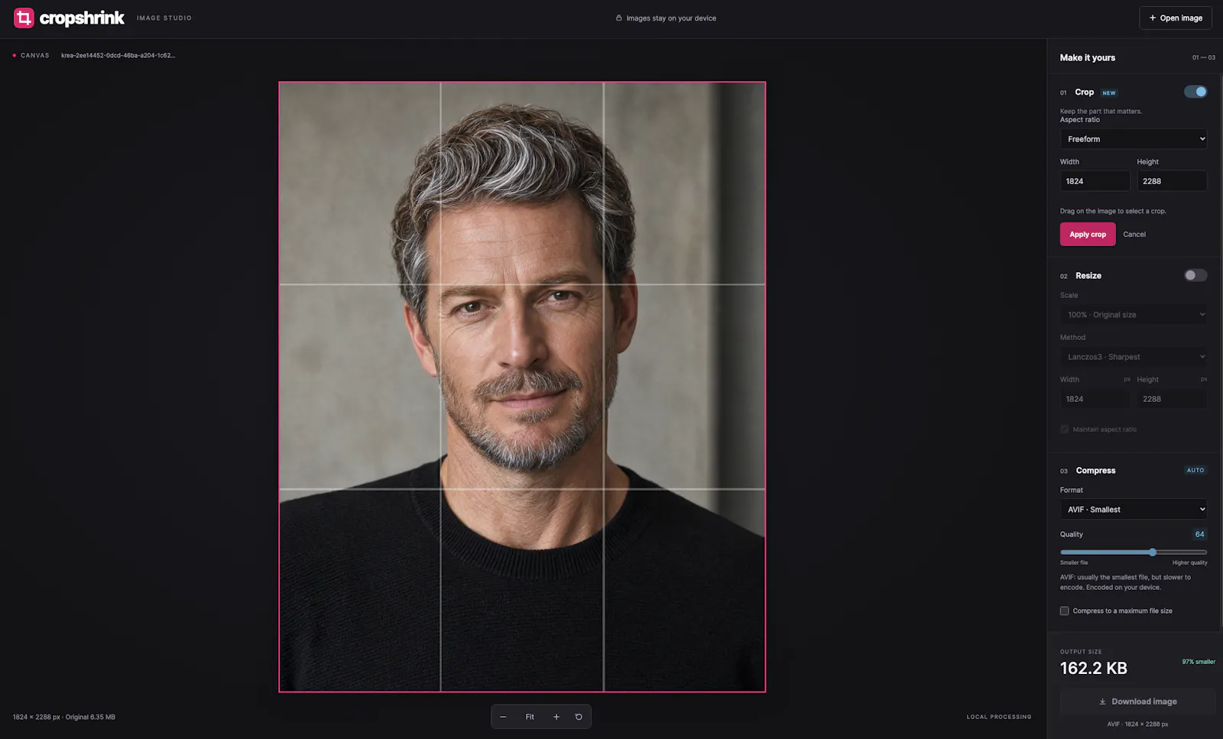Click the '162.2 KB' output size text

coord(1094,668)
